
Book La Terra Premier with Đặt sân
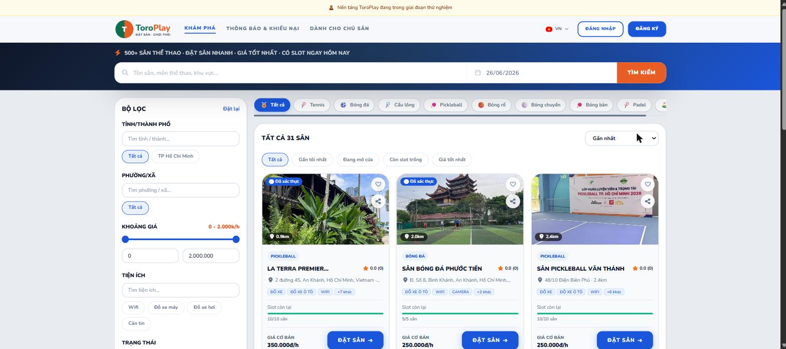(355, 340)
